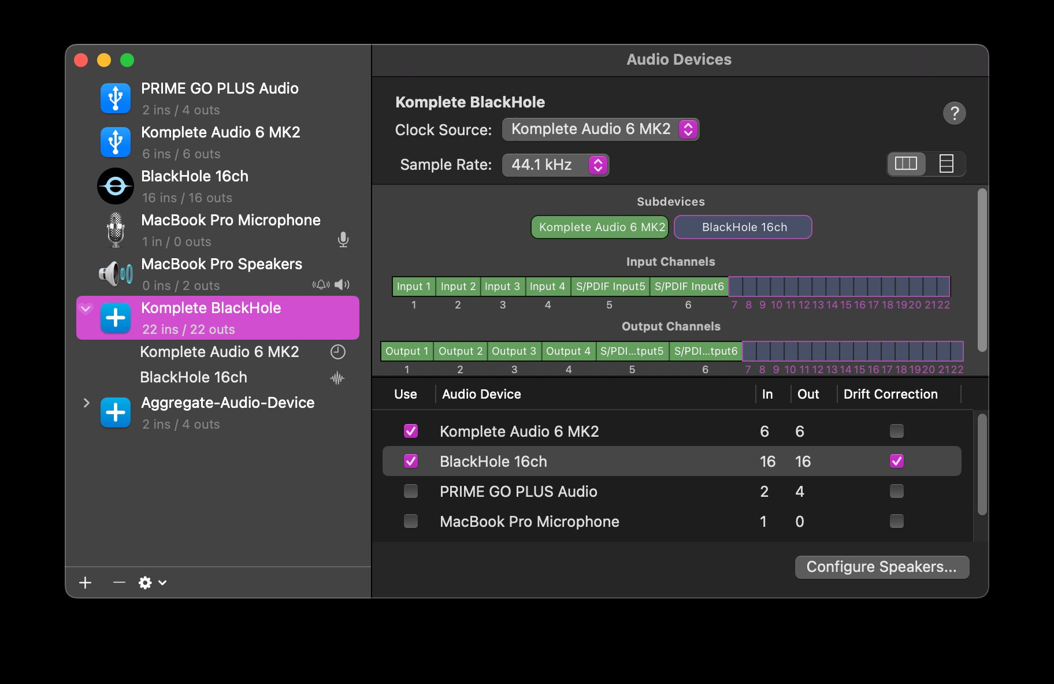Click the help question mark button
Viewport: 1054px width, 684px height.
point(954,113)
